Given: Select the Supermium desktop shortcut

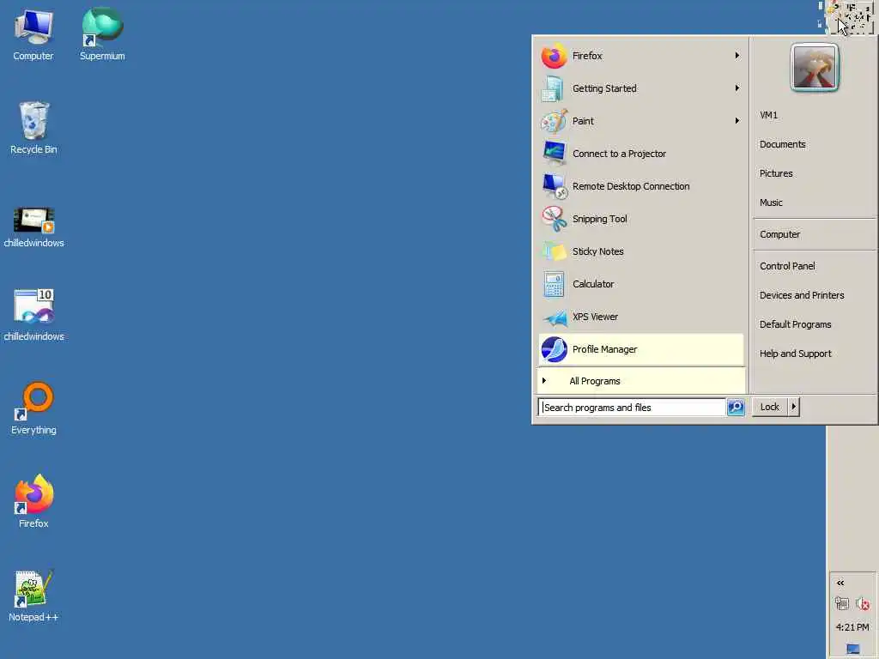Looking at the screenshot, I should 102,34.
